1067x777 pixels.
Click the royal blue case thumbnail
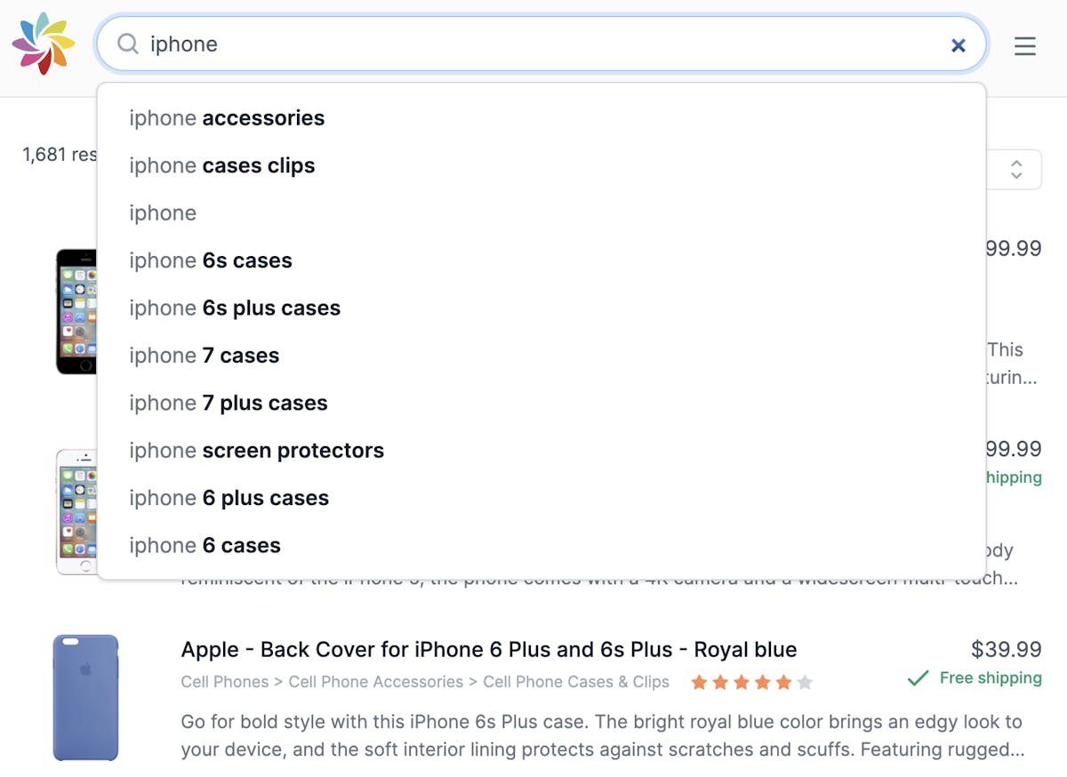(x=85, y=698)
